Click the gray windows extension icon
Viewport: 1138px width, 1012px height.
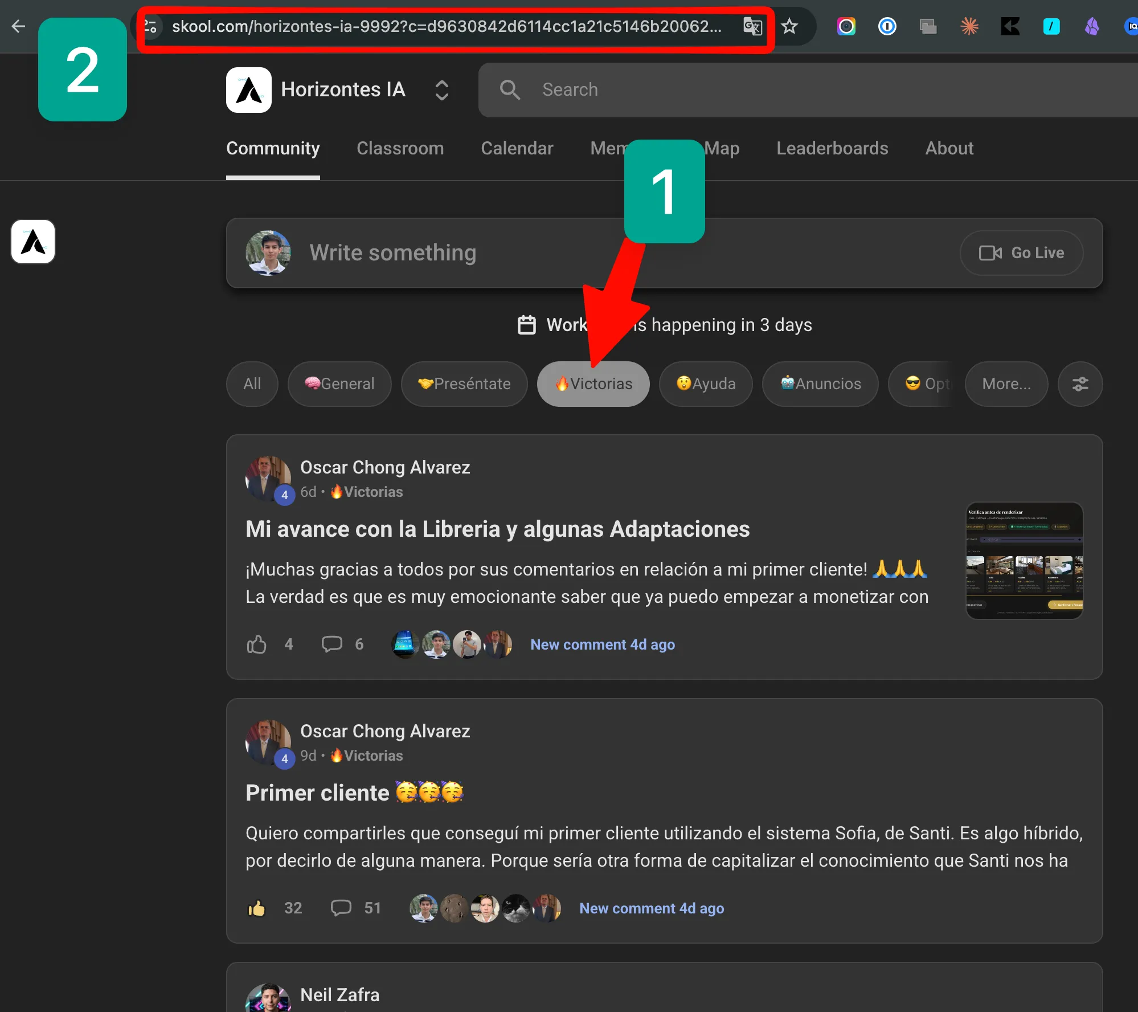pyautogui.click(x=928, y=26)
